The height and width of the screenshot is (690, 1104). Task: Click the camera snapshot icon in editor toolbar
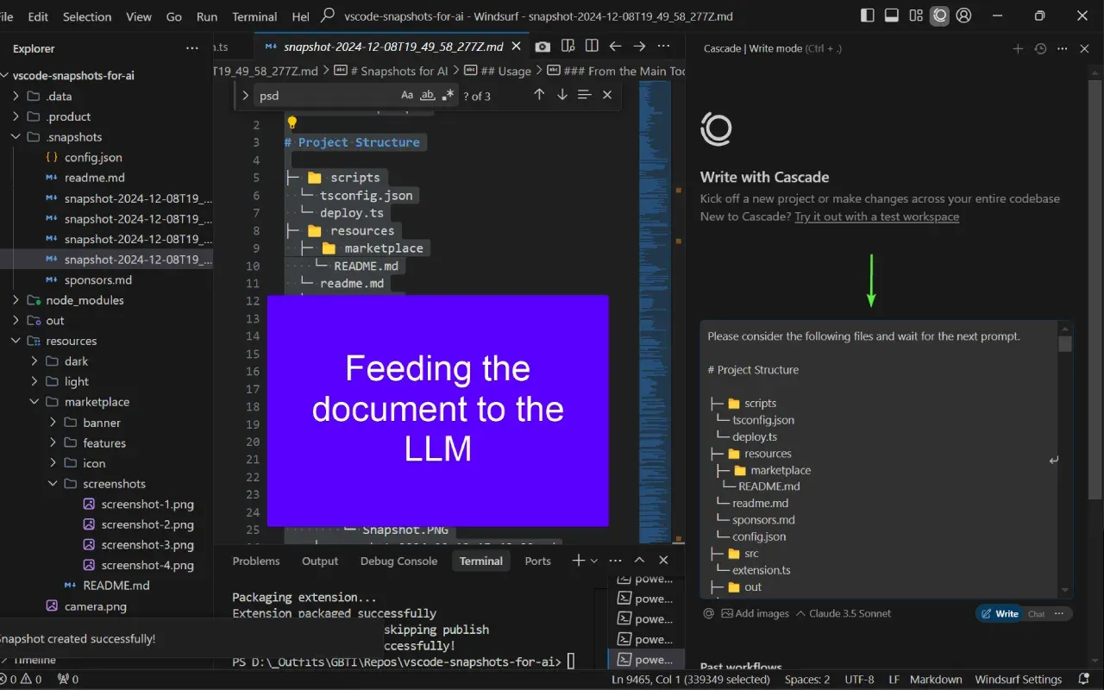pyautogui.click(x=543, y=47)
